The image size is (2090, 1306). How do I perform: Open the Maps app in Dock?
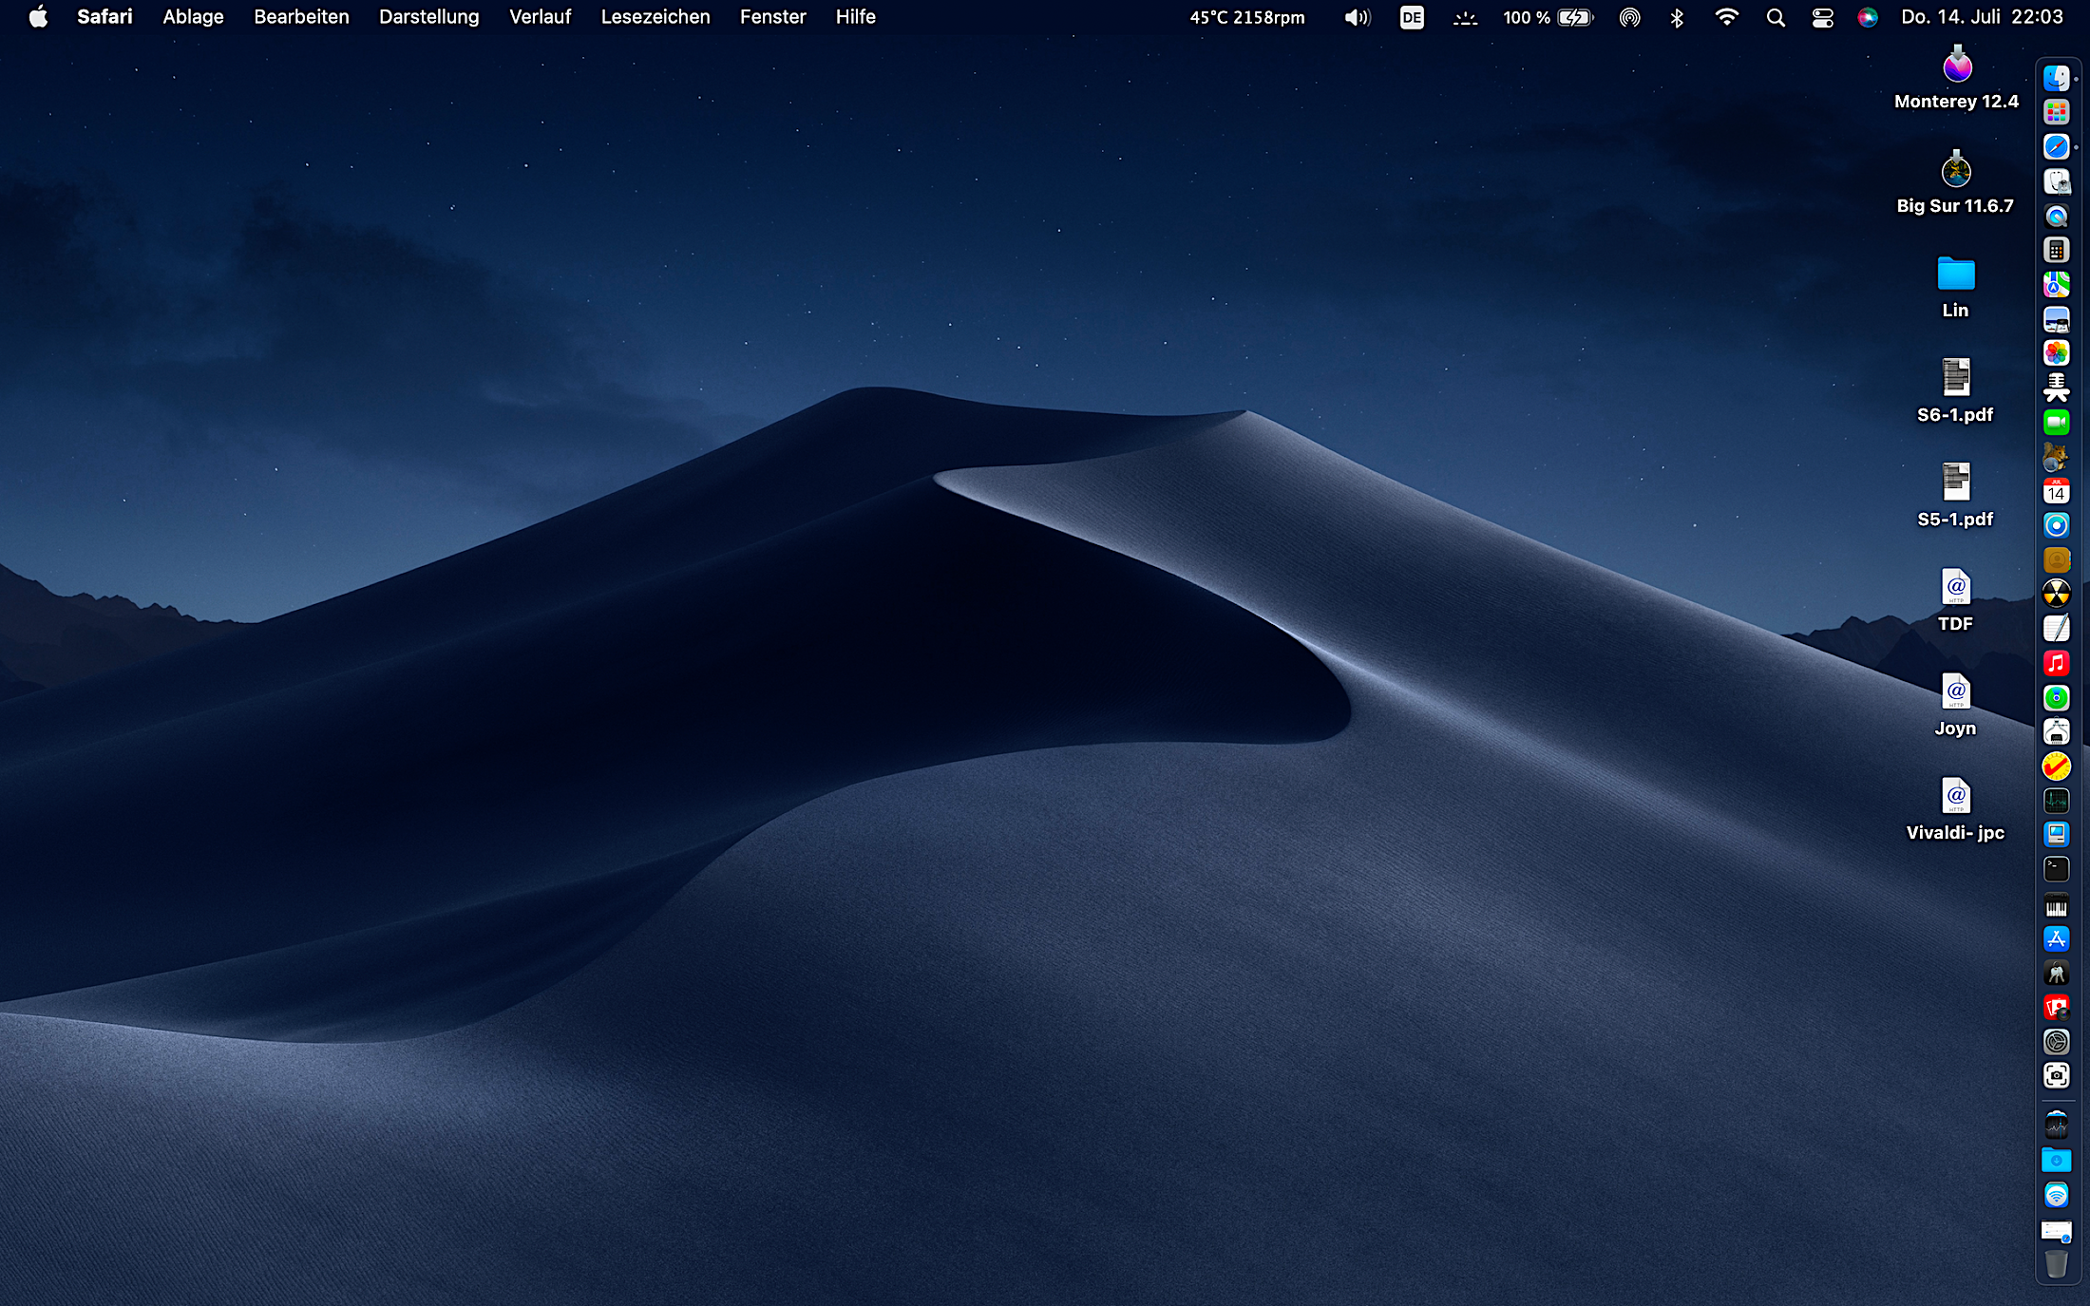pos(2056,285)
